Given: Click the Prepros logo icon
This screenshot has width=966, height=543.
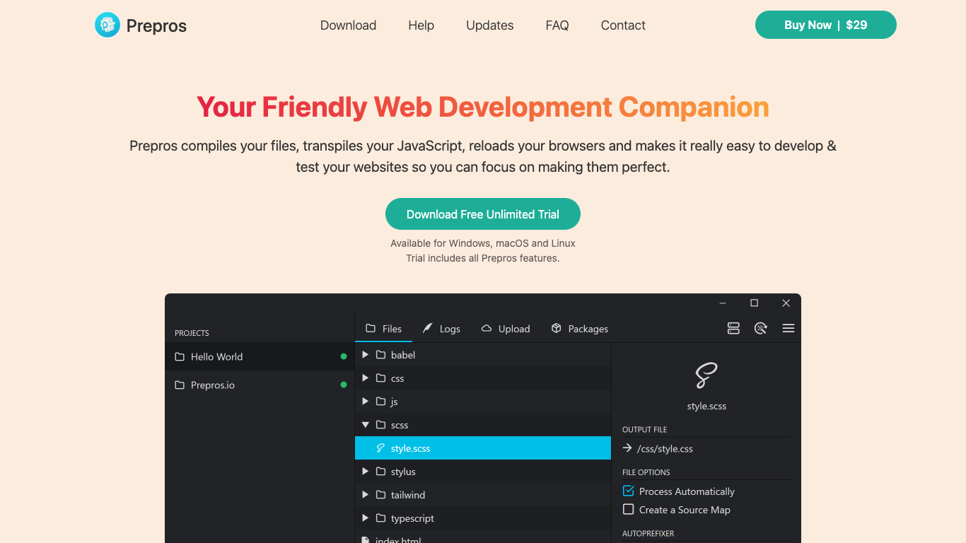Looking at the screenshot, I should (x=107, y=25).
